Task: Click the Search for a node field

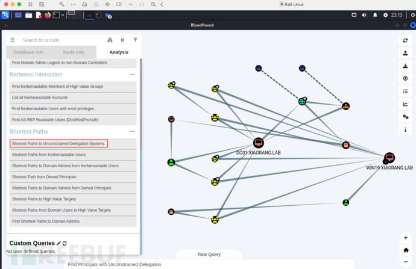Action: (x=62, y=40)
